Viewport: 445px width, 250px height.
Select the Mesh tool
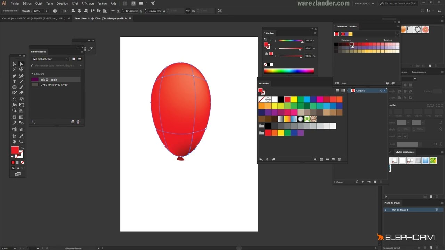tap(14, 117)
